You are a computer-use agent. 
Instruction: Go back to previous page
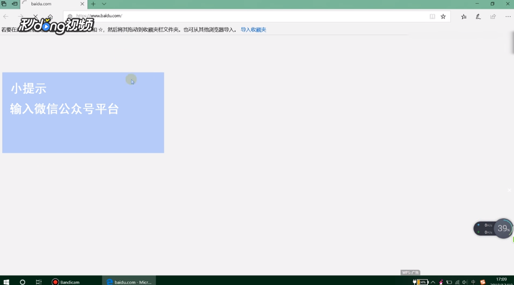click(6, 16)
